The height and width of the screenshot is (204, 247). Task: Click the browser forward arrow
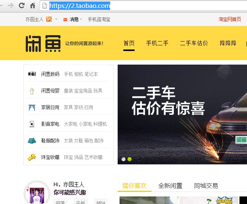(x=11, y=6)
